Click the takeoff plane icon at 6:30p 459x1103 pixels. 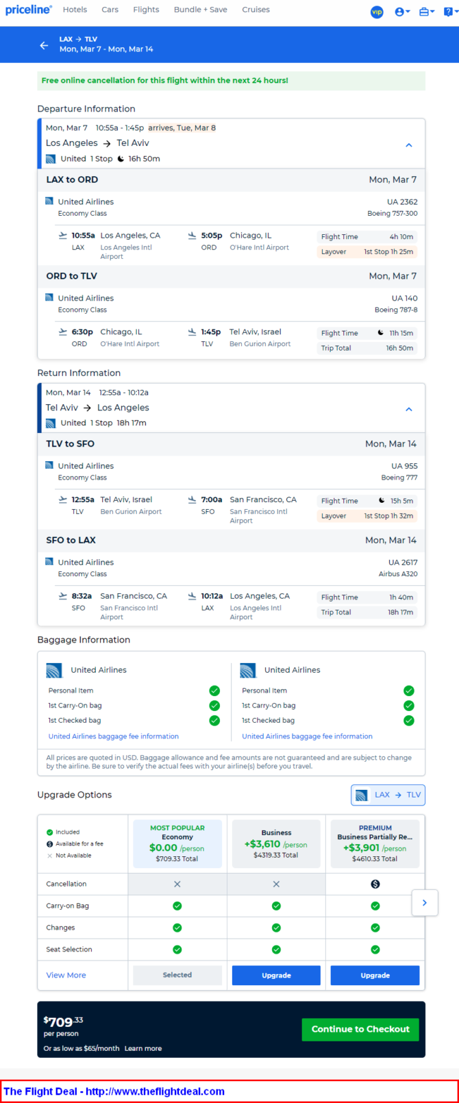[x=63, y=332]
